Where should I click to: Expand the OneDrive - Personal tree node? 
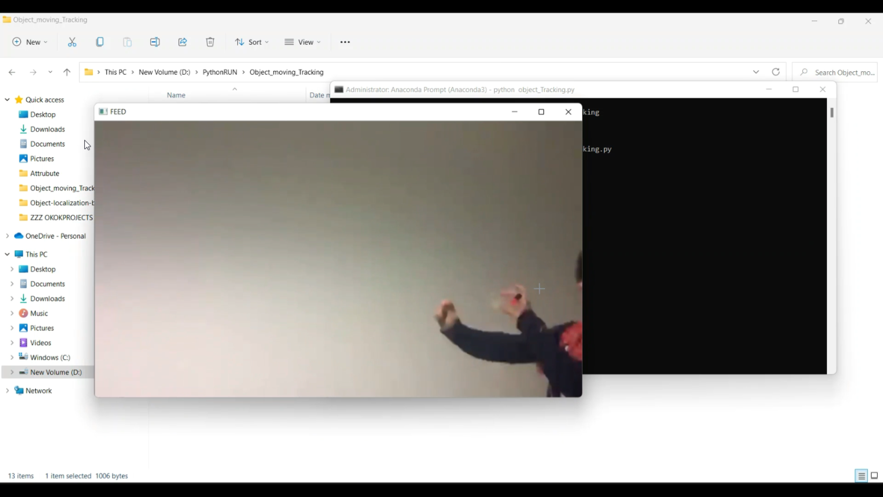point(7,236)
